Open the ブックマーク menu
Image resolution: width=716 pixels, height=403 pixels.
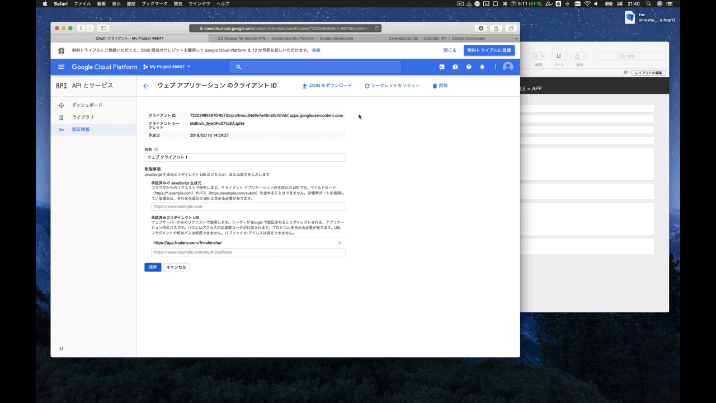point(154,4)
